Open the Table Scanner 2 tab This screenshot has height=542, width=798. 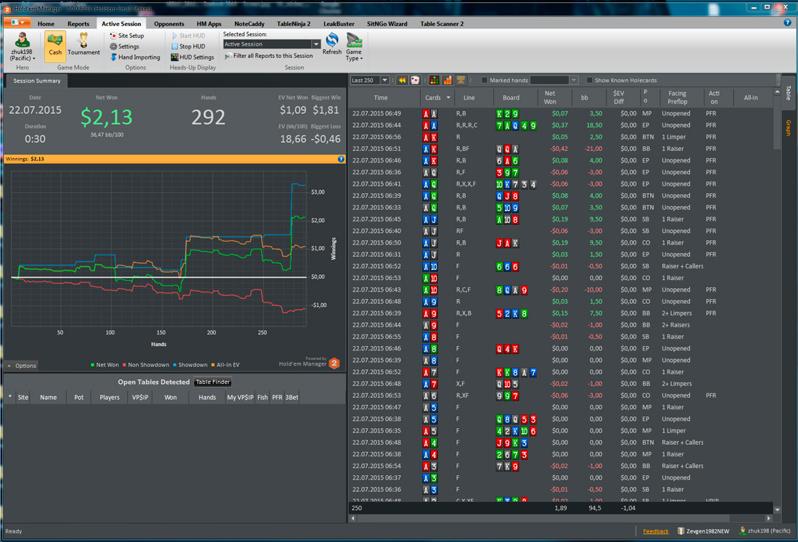point(442,23)
